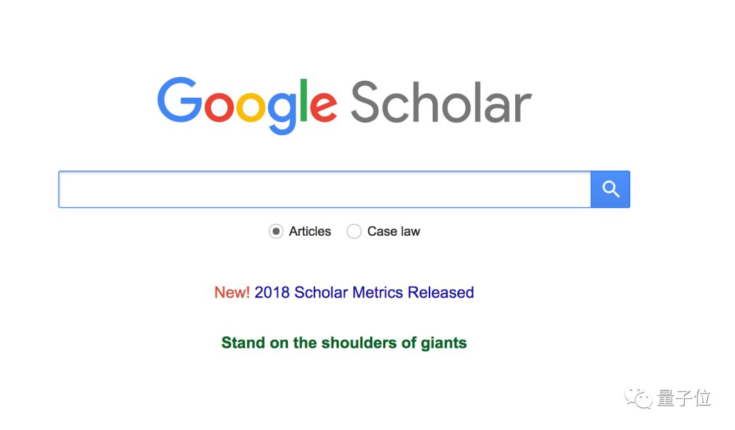Image resolution: width=735 pixels, height=430 pixels.
Task: Open the 2018 Scholar Metrics Released link
Action: tap(364, 293)
